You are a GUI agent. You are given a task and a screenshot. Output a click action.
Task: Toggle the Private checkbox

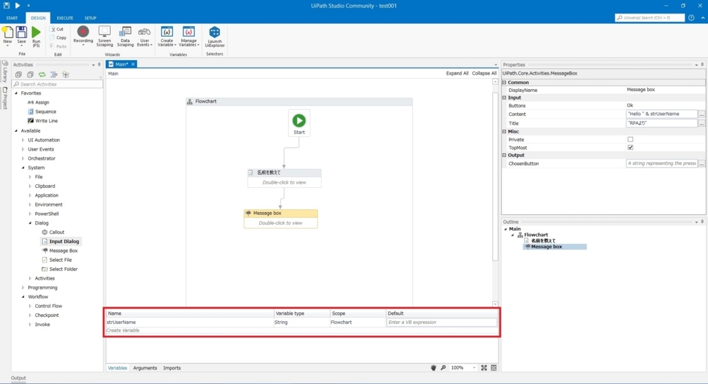pos(631,140)
